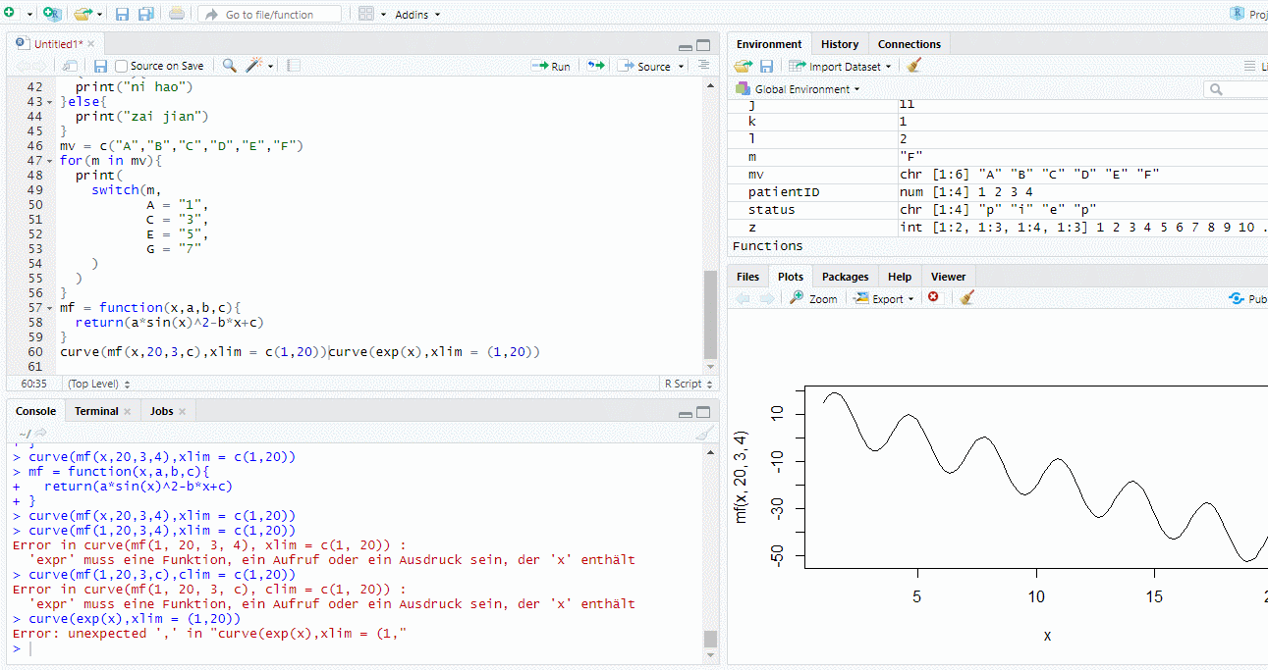1268x670 pixels.
Task: Save the script from editor toolbar
Action: point(100,66)
